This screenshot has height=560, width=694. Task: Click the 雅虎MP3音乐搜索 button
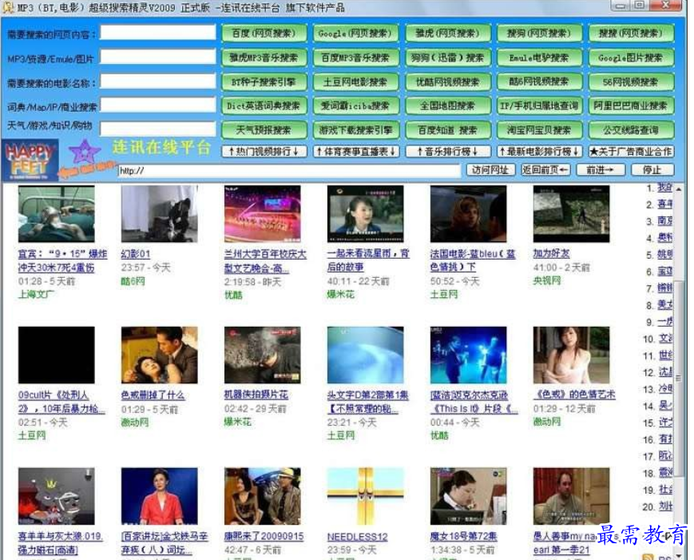264,58
